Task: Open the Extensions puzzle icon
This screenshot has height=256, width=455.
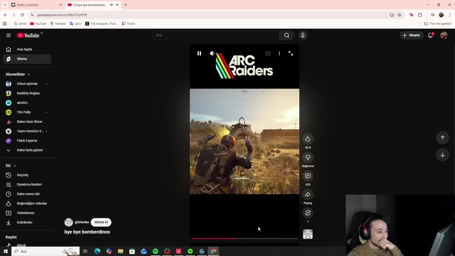Action: (x=420, y=15)
